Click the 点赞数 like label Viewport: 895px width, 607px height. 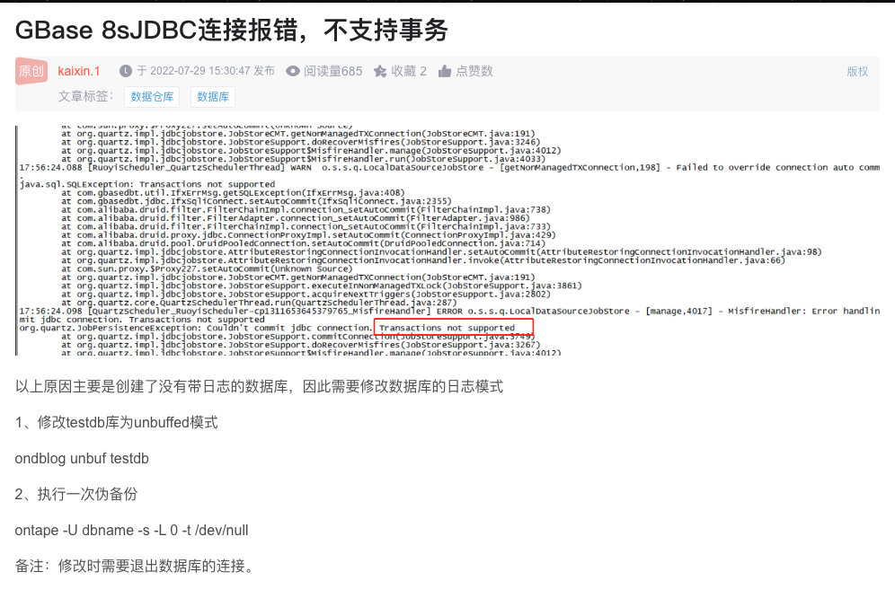[474, 71]
